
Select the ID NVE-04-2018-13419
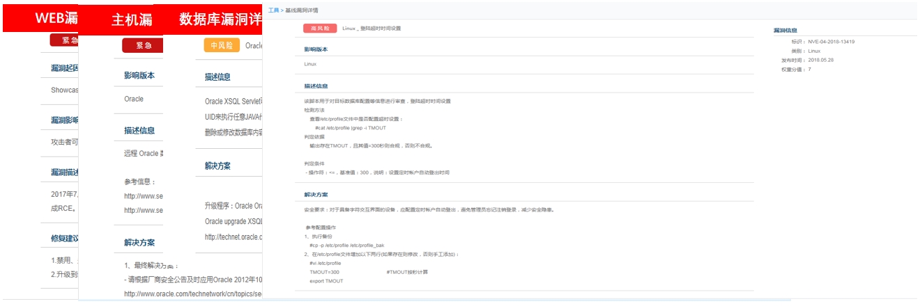831,42
